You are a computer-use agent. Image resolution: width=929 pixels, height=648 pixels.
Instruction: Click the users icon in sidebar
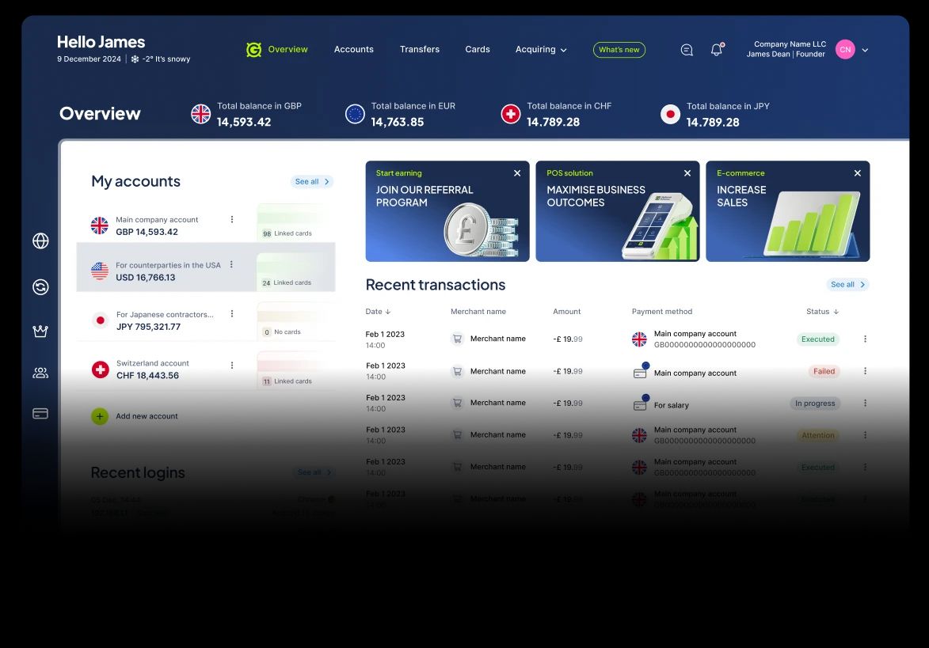40,373
